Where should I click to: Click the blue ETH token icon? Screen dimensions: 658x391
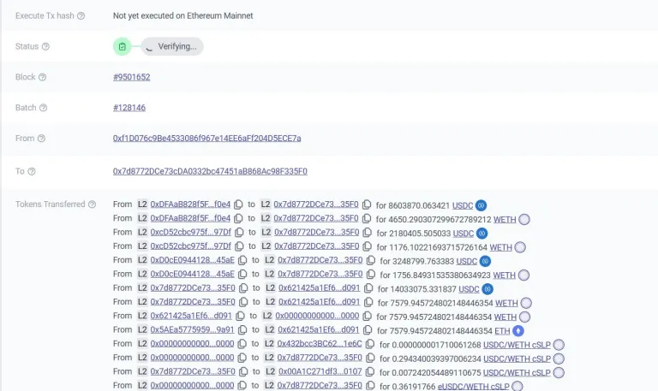pos(518,330)
